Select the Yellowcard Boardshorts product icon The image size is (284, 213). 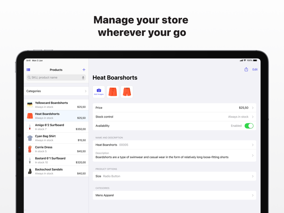pyautogui.click(x=30, y=105)
